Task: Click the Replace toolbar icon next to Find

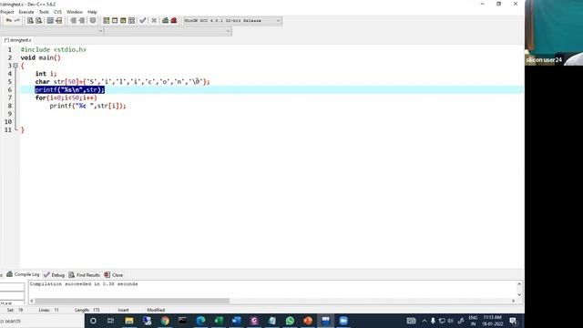Action: [38, 20]
